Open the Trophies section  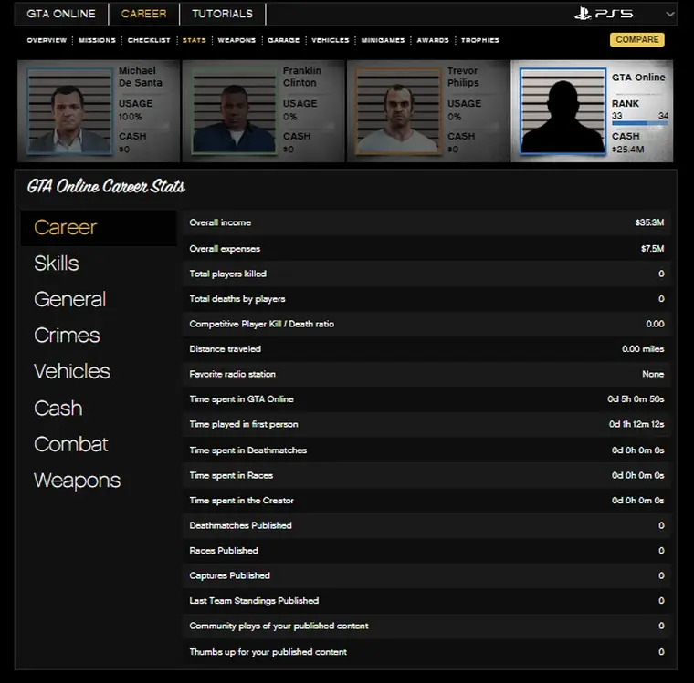pyautogui.click(x=479, y=40)
